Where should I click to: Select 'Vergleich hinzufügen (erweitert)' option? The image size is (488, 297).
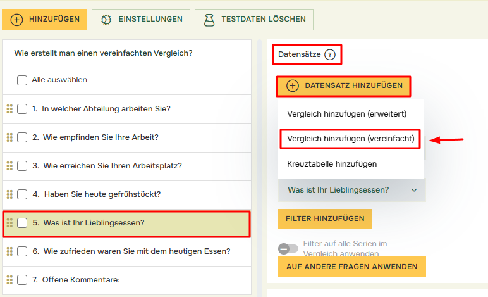346,114
